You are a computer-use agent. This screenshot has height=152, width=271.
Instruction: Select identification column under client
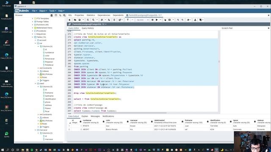[x=50, y=99]
